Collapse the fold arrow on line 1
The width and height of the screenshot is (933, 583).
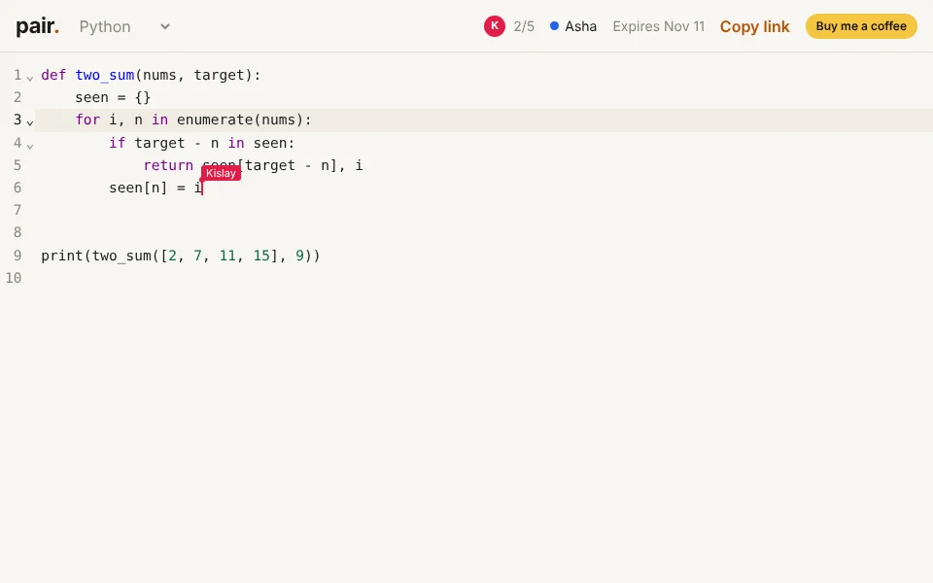pos(30,78)
